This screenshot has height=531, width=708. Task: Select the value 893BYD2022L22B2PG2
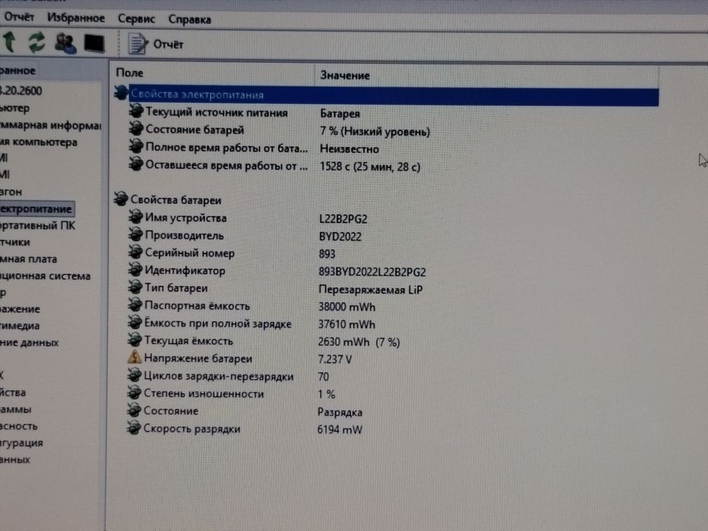pos(372,272)
